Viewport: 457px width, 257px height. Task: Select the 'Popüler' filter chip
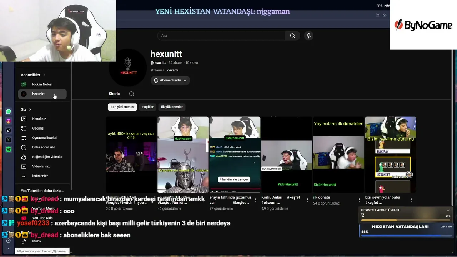(148, 107)
